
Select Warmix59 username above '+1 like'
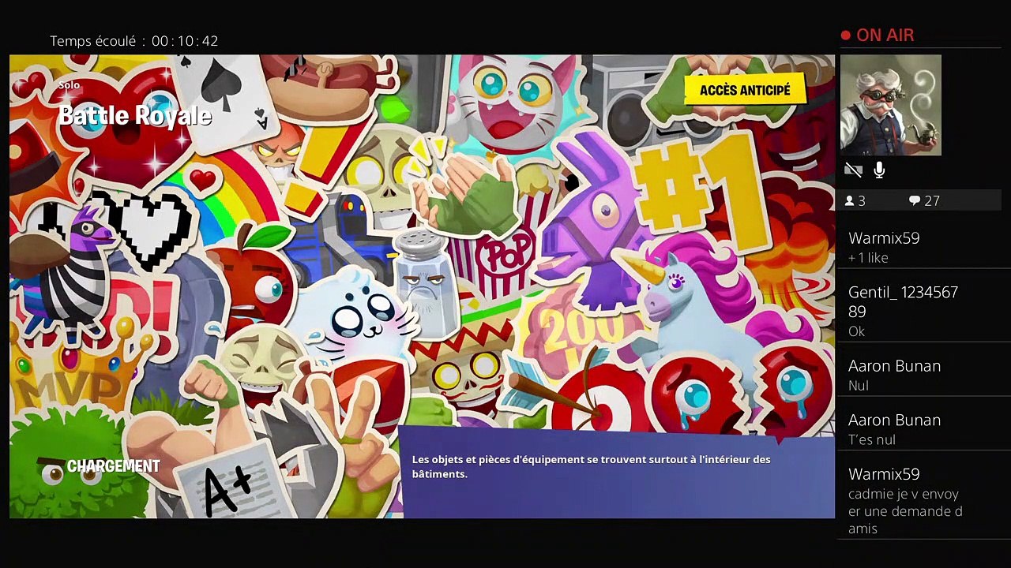pos(884,238)
